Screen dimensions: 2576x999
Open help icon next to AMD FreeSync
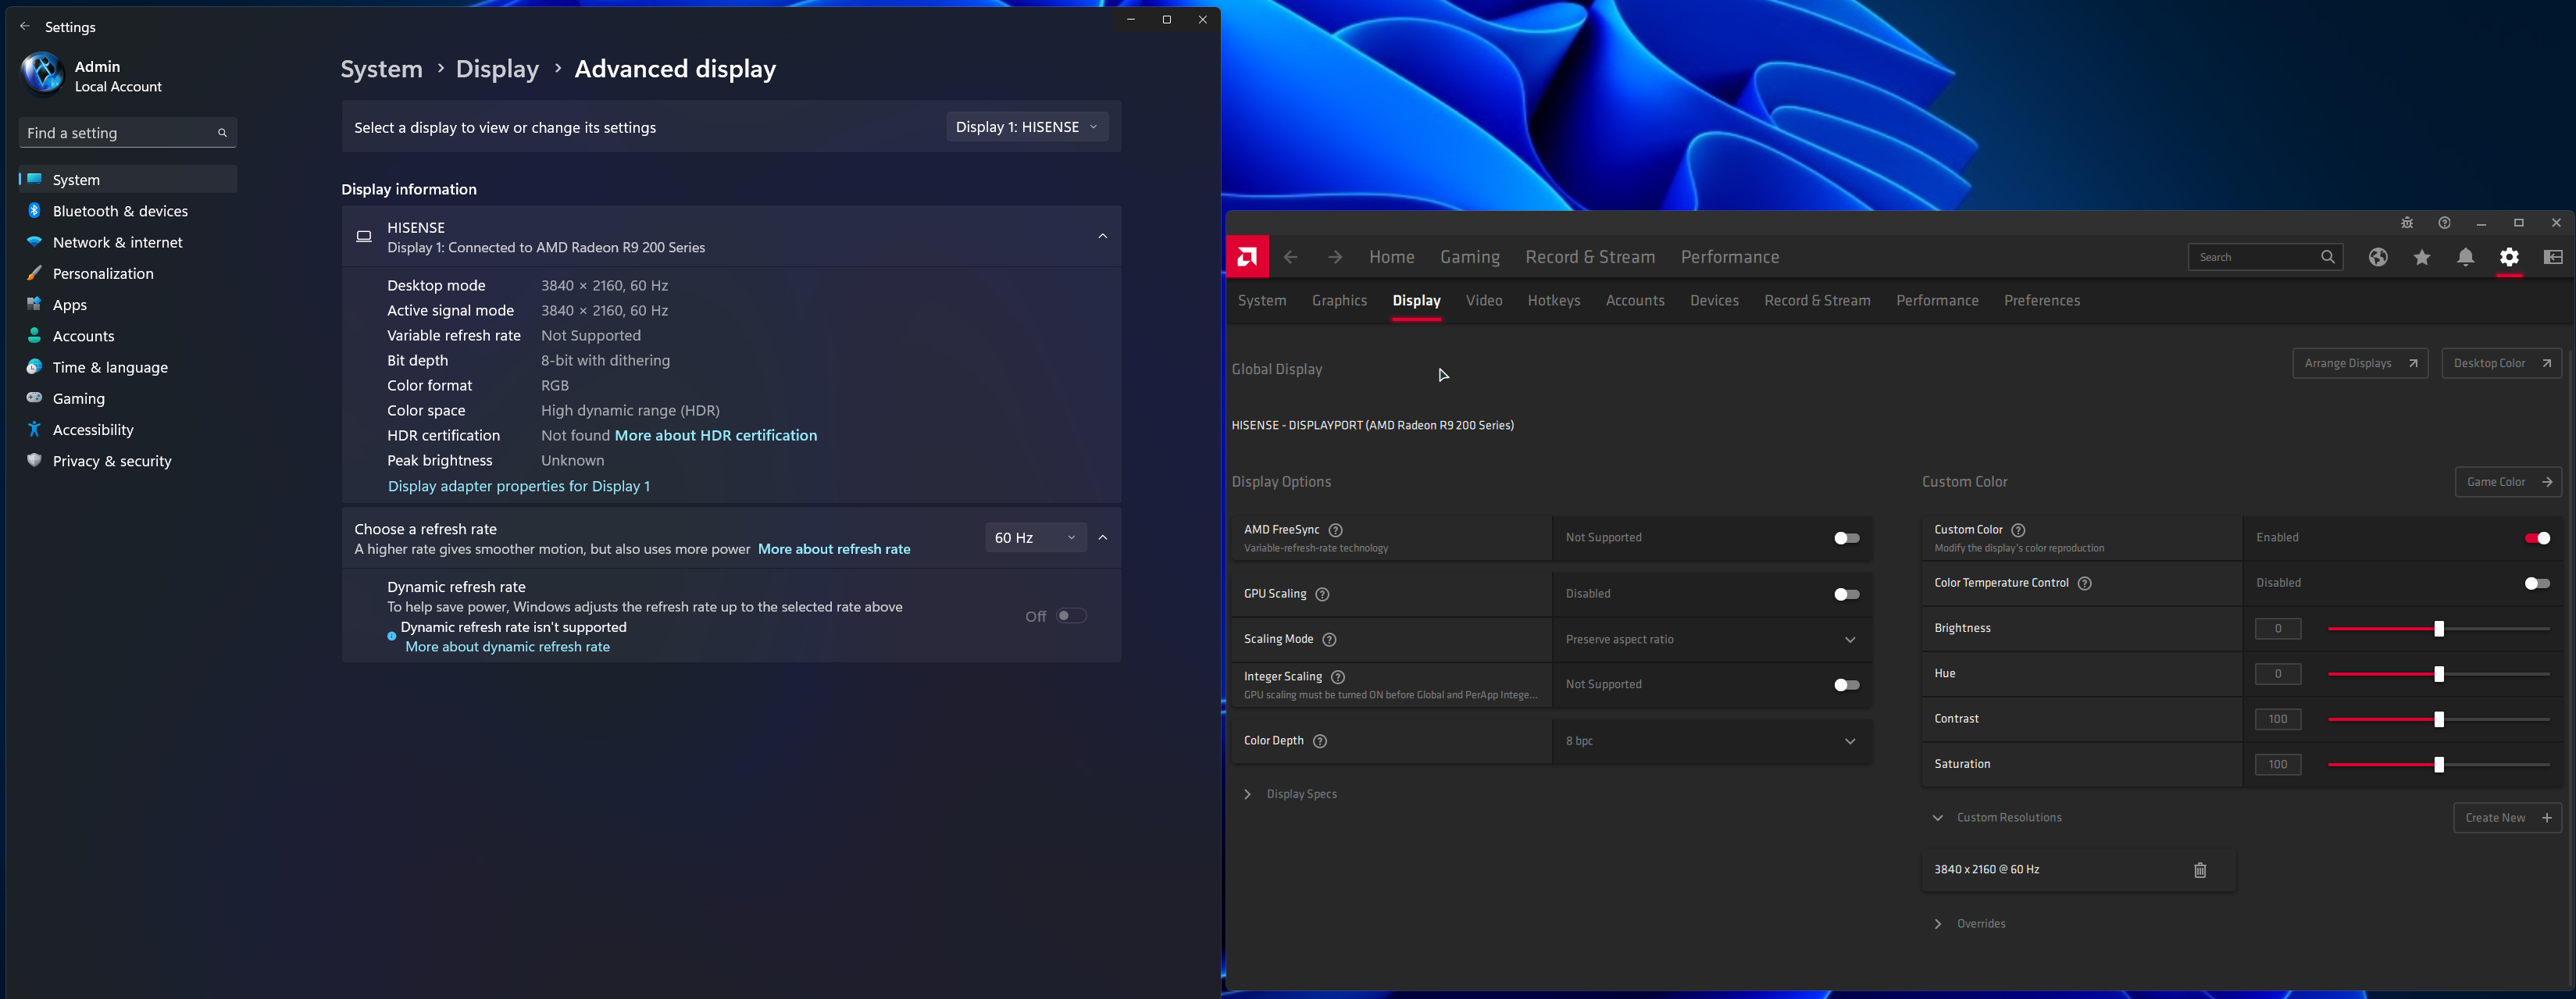pyautogui.click(x=1335, y=530)
